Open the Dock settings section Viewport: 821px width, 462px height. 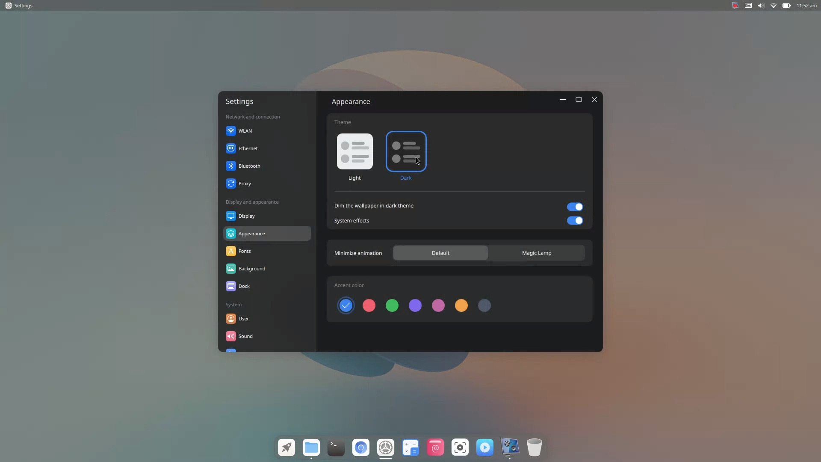tap(243, 286)
